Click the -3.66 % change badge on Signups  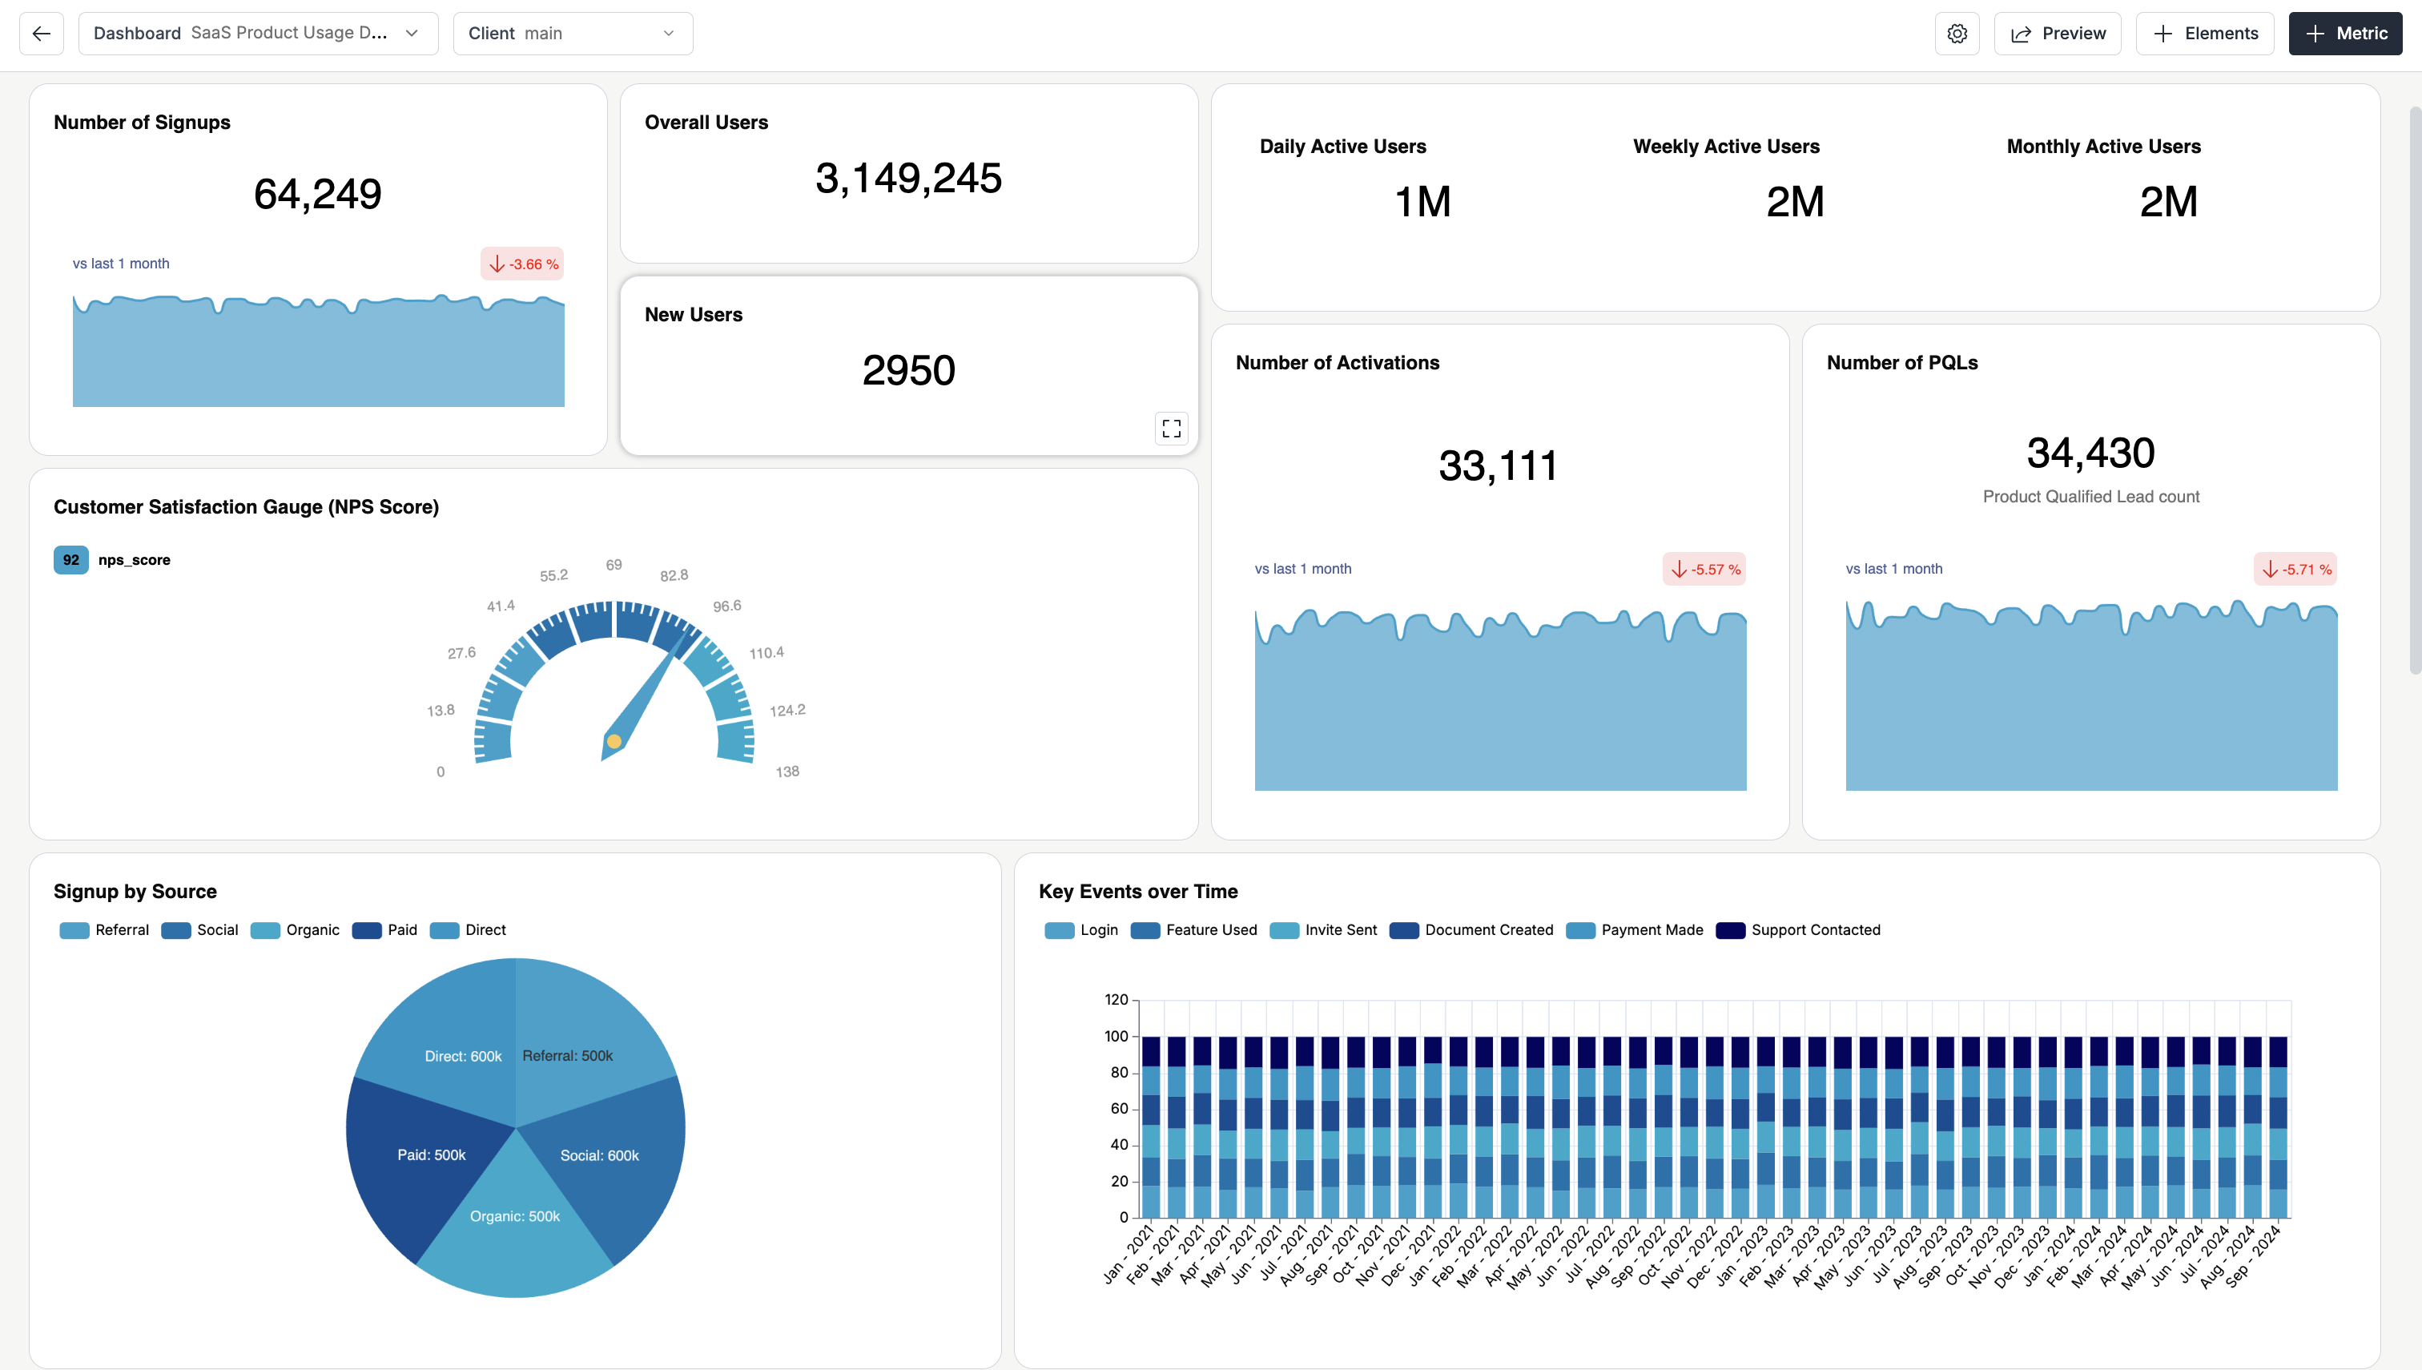pos(523,264)
